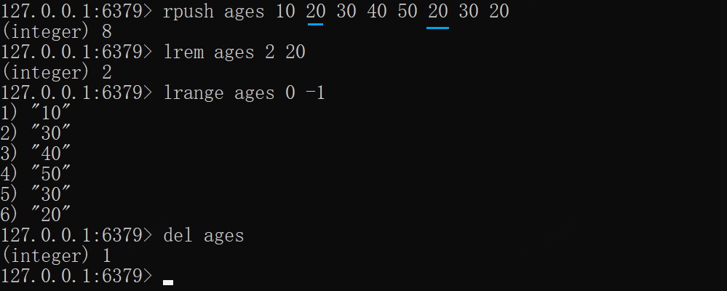Screen dimensions: 727x291
Task: Click the "del ages" command text
Action: 204,235
